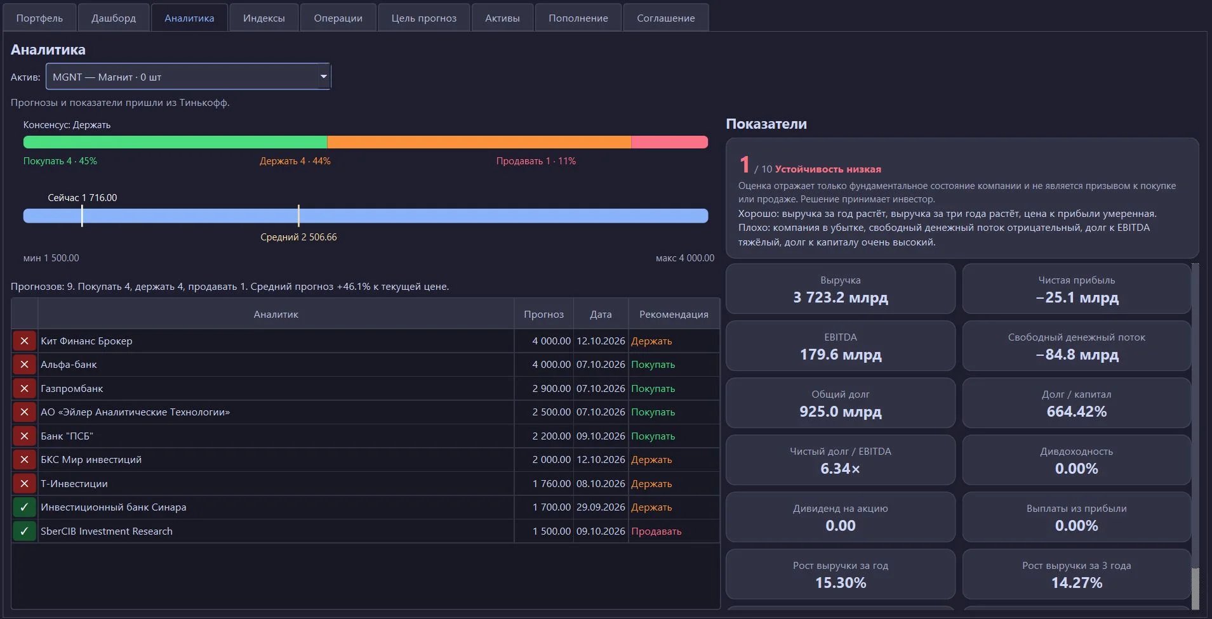Toggle red X for Т-Инвестиции row
1212x619 pixels.
[x=24, y=484]
